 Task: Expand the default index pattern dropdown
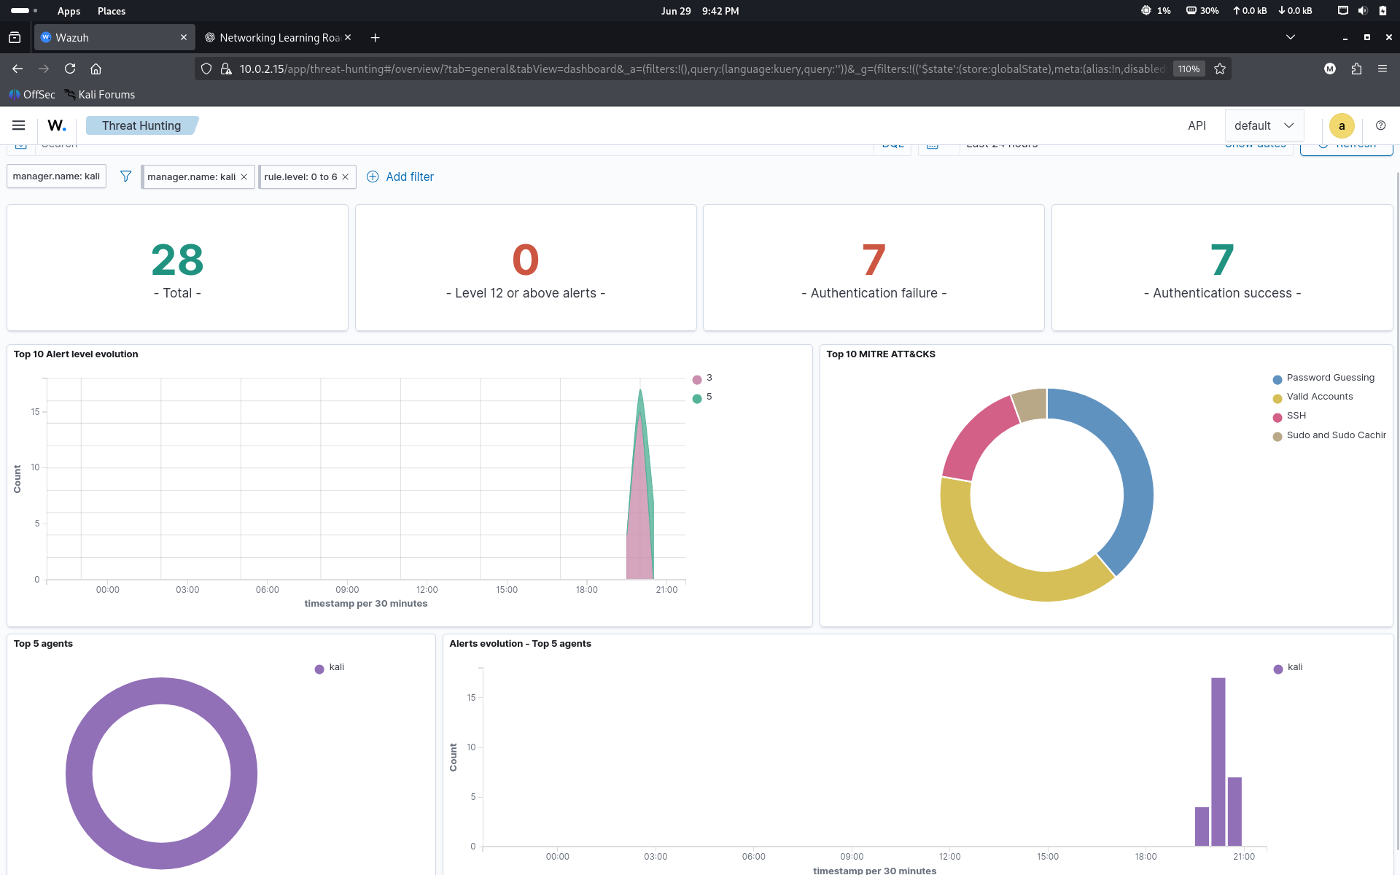[x=1264, y=125]
